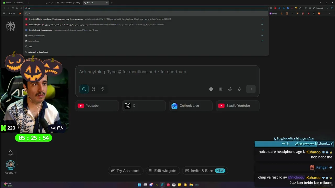335x188 pixels.
Task: Open the Assistant button in toolbar
Action: pyautogui.click(x=318, y=8)
